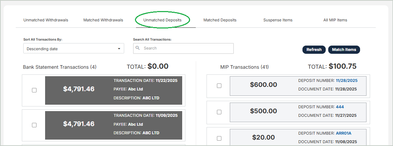Tick the $600.00 MIP transaction checkbox
The width and height of the screenshot is (393, 146).
(x=219, y=85)
